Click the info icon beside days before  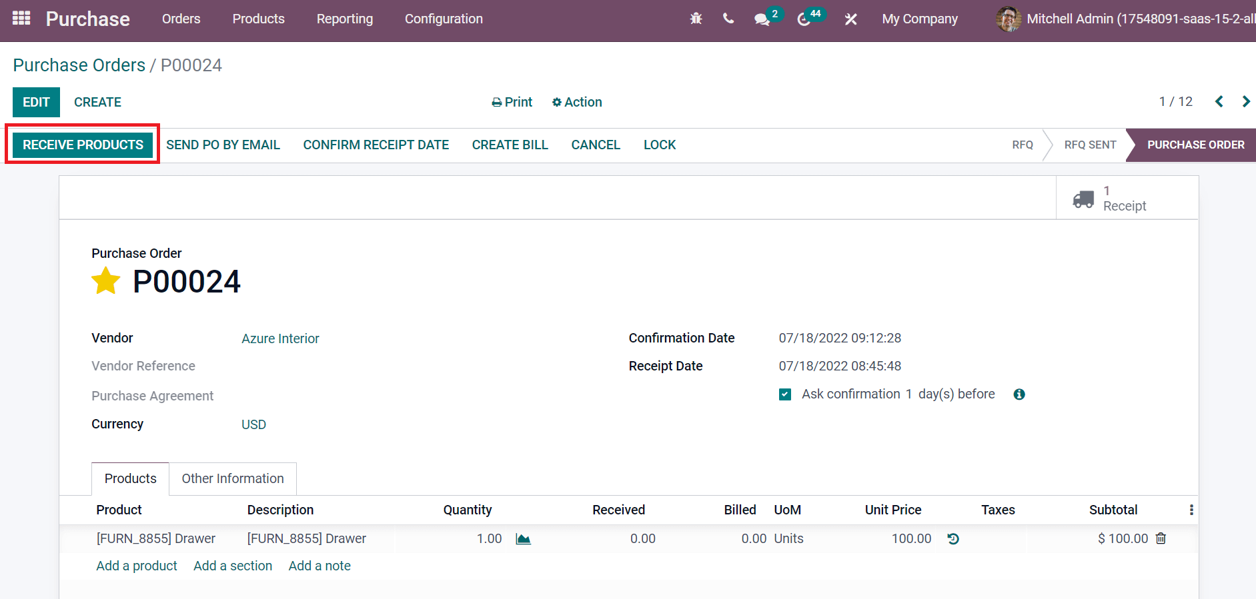pos(1019,394)
